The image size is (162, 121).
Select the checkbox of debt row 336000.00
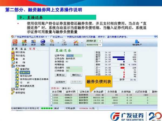(x=52, y=103)
